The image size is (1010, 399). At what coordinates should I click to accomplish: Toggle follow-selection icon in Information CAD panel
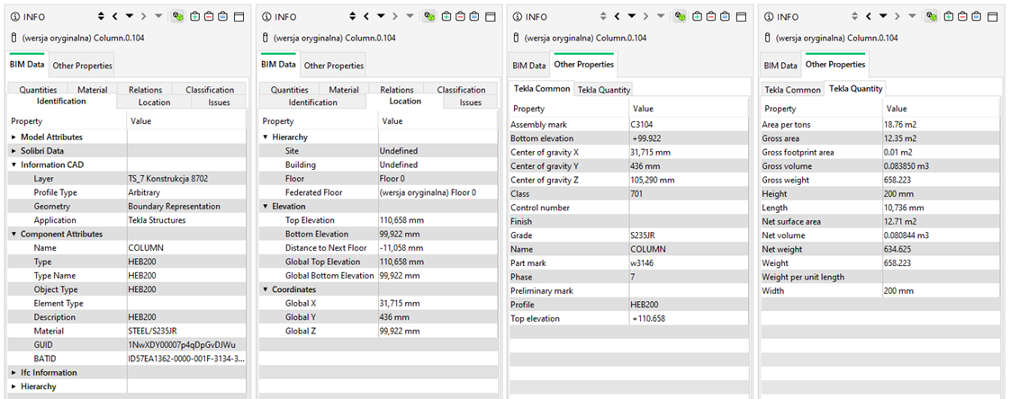pyautogui.click(x=178, y=17)
